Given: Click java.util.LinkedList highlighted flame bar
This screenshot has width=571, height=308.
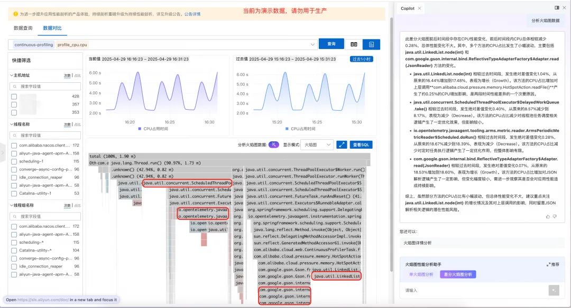Looking at the screenshot, I should [x=337, y=276].
